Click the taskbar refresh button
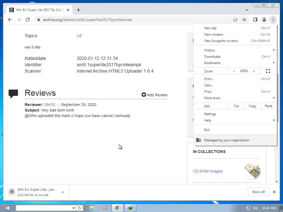Image resolution: width=283 pixels, height=212 pixels. pyautogui.click(x=79, y=208)
